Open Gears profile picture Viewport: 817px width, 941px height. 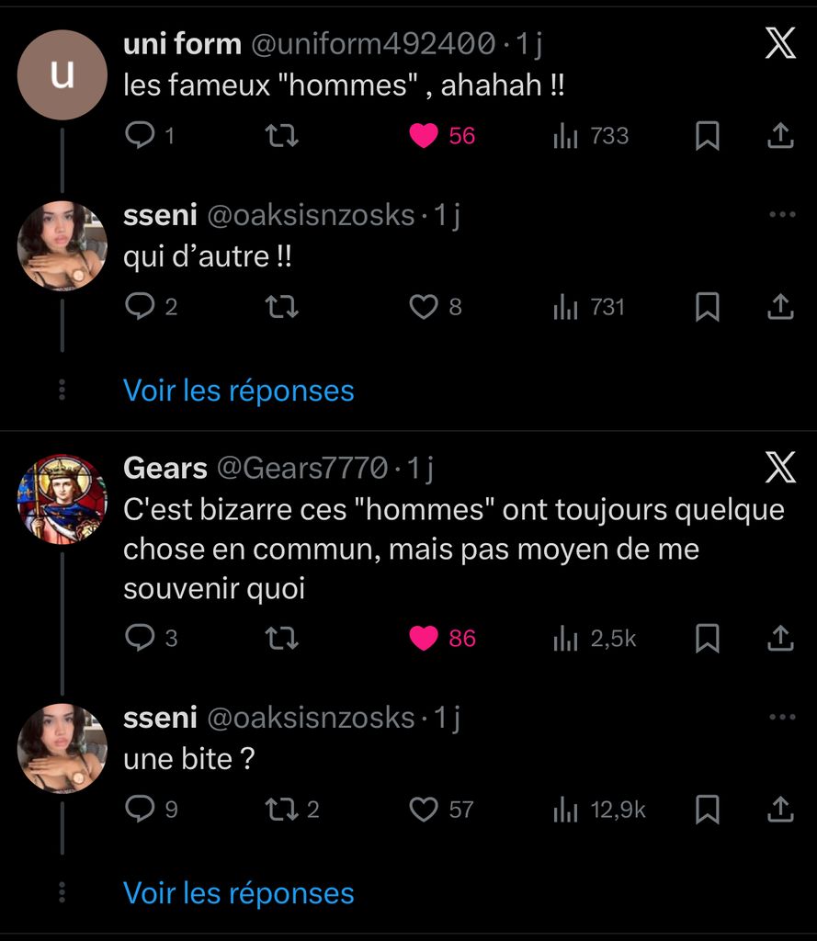62,499
